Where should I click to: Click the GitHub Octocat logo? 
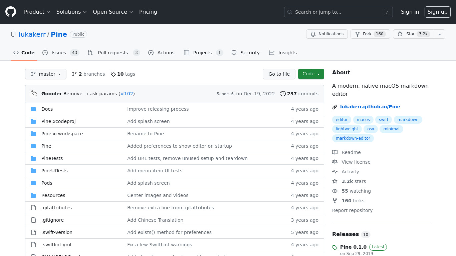11,12
